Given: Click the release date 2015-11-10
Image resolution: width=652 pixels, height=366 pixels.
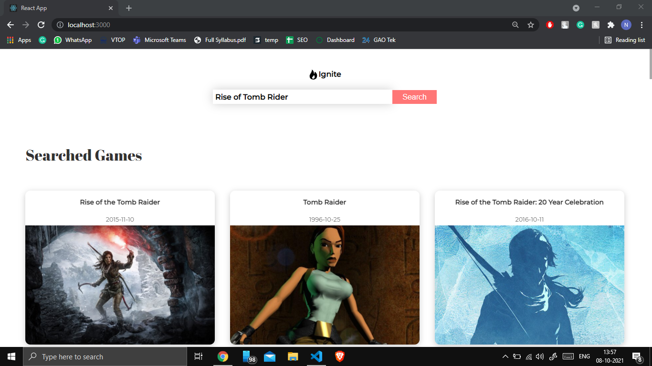Looking at the screenshot, I should [x=120, y=220].
